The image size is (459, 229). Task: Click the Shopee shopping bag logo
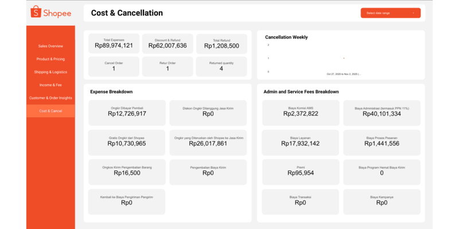(x=36, y=12)
